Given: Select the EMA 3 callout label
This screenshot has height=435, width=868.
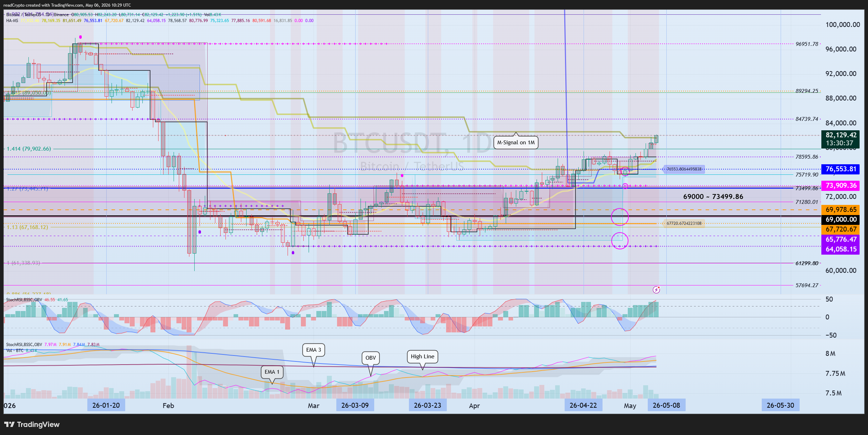Looking at the screenshot, I should [x=314, y=350].
